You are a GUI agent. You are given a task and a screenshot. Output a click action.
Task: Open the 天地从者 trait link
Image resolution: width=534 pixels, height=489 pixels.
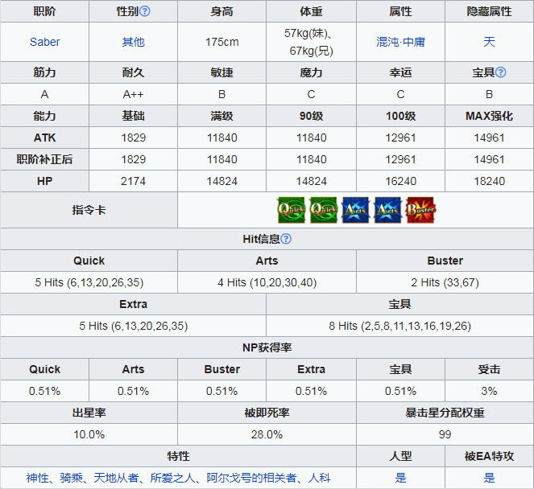[x=116, y=478]
